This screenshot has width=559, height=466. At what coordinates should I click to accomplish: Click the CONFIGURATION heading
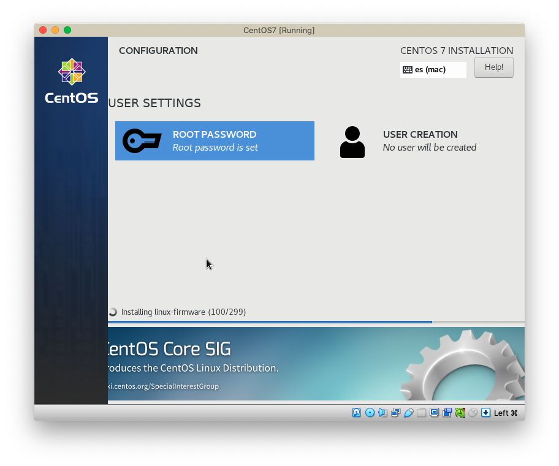158,51
